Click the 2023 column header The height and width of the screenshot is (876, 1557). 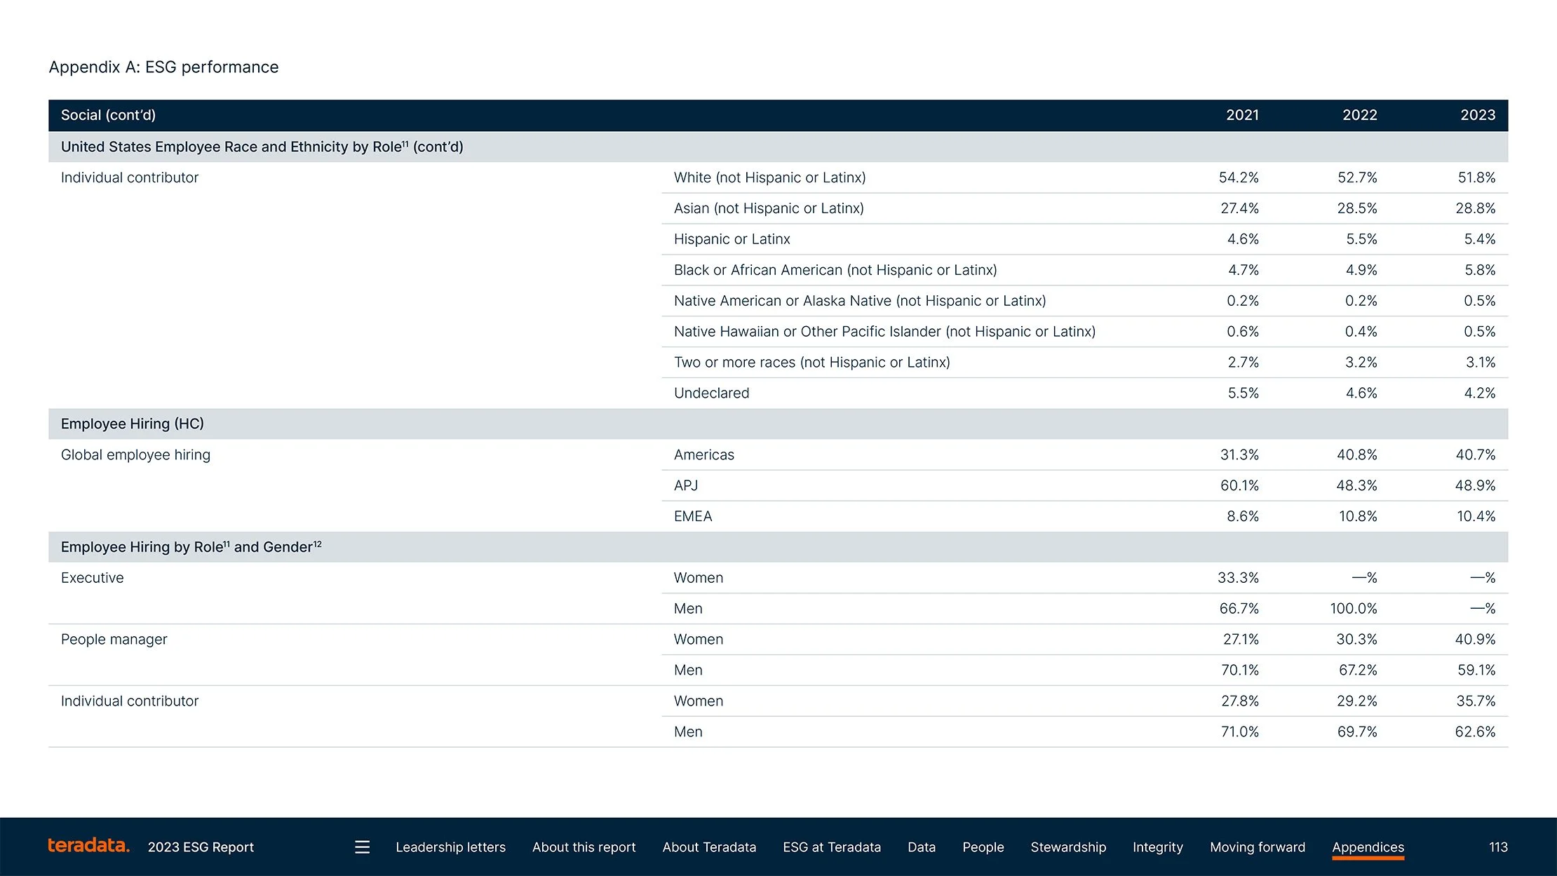click(x=1477, y=115)
